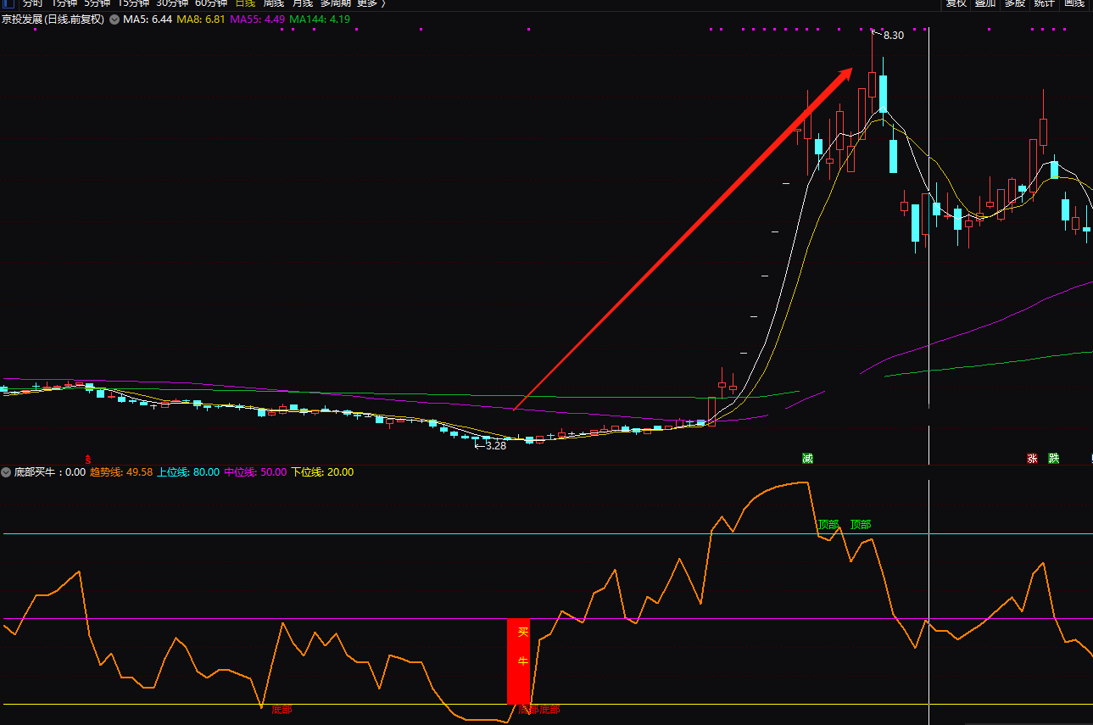This screenshot has width=1093, height=725.
Task: Click the leftmost red 底部 signal label
Action: coord(282,710)
